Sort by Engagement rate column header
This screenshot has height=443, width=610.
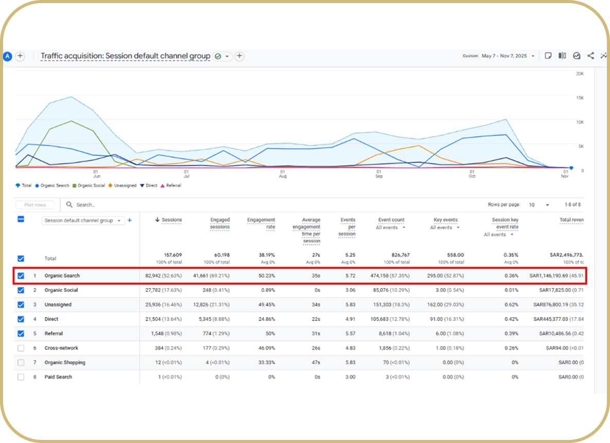tap(261, 223)
